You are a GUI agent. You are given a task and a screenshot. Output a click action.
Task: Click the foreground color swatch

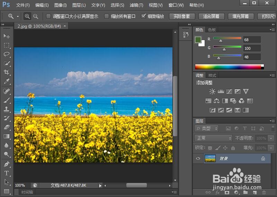click(x=198, y=40)
